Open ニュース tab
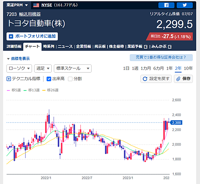This screenshot has height=184, width=200. pos(65,46)
